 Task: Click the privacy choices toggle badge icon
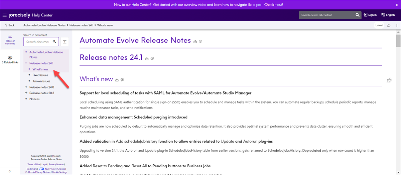coord(41,169)
